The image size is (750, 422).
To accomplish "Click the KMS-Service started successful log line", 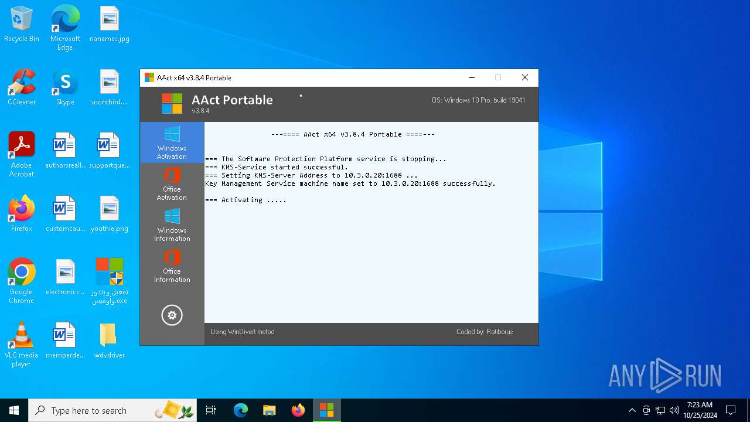I will click(x=277, y=167).
